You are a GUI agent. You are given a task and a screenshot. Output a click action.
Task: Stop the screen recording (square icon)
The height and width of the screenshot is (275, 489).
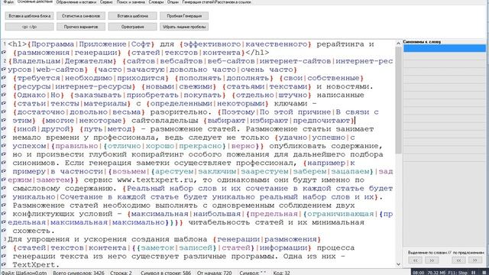[484, 273]
